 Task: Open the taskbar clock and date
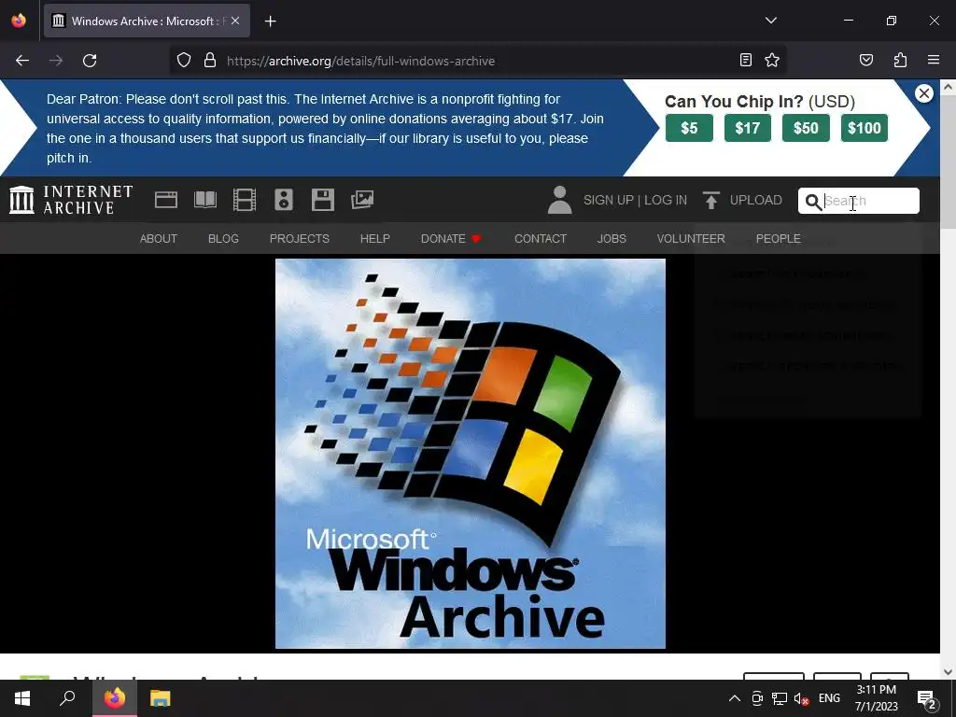[876, 698]
